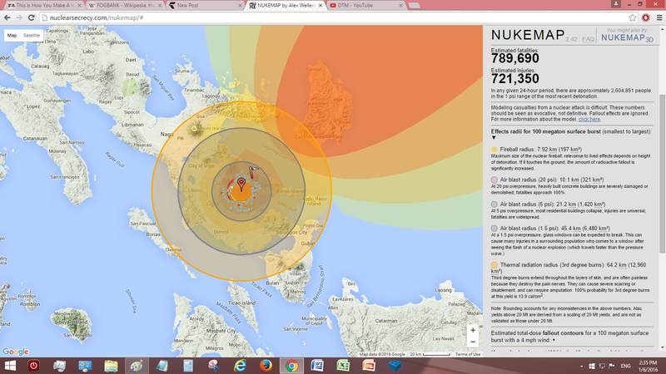This screenshot has width=666, height=374.
Task: Open the blue LEGO brick app in taskbar
Action: click(395, 366)
